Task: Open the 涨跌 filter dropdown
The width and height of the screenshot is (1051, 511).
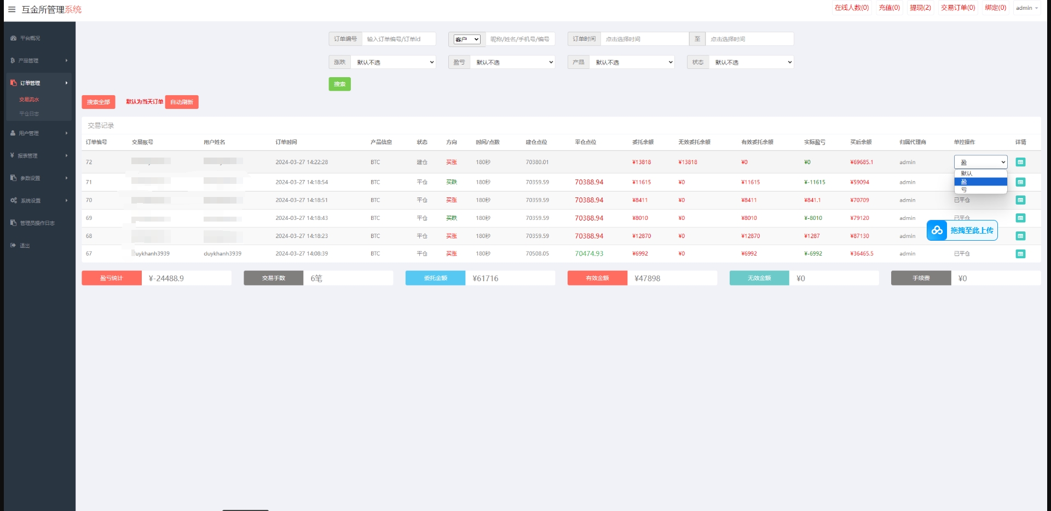Action: 394,62
